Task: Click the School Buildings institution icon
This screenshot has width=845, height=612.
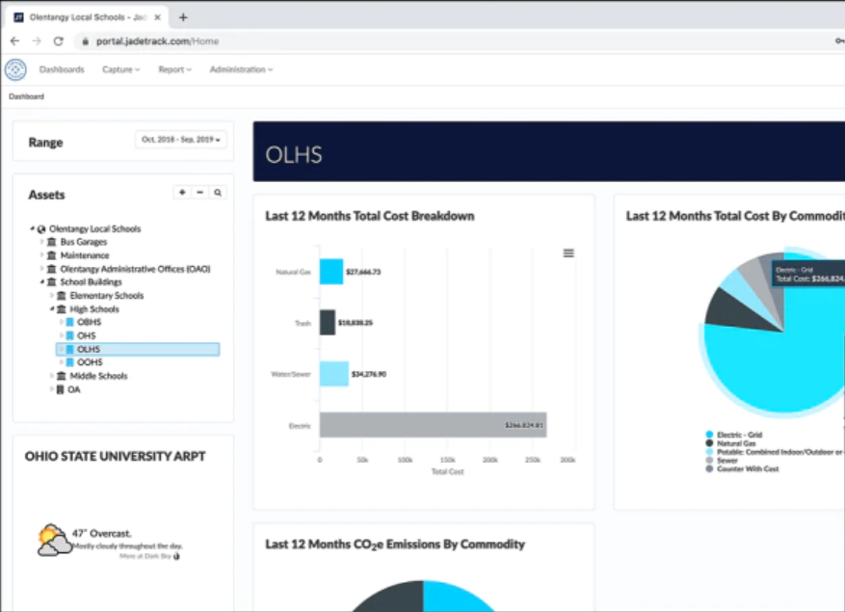Action: point(52,282)
